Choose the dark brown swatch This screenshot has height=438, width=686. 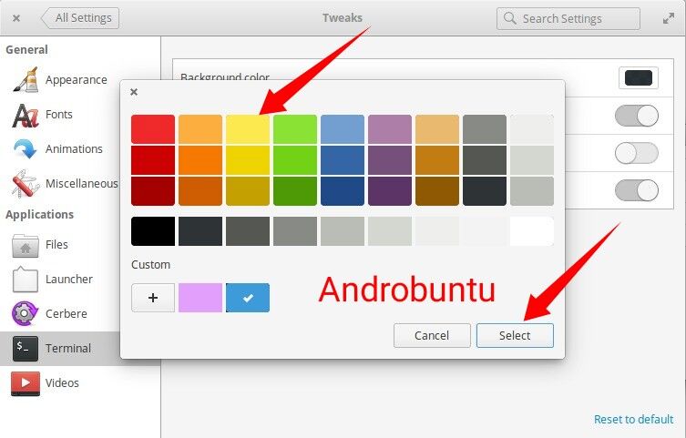tap(437, 191)
